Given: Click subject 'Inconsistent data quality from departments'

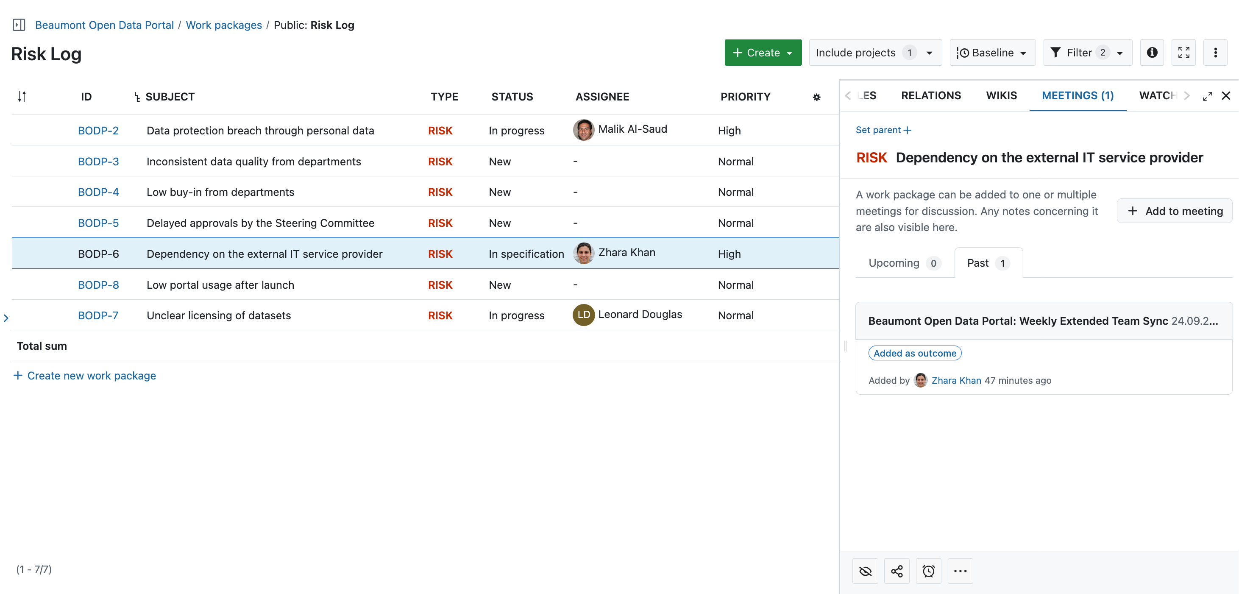Looking at the screenshot, I should [253, 161].
